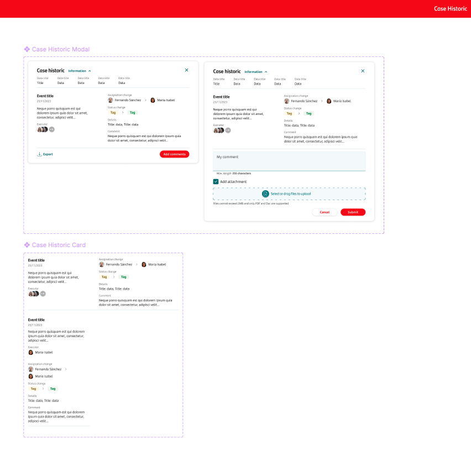471x450 pixels.
Task: Click the +4 badge in the card's first event
Action: [x=43, y=294]
